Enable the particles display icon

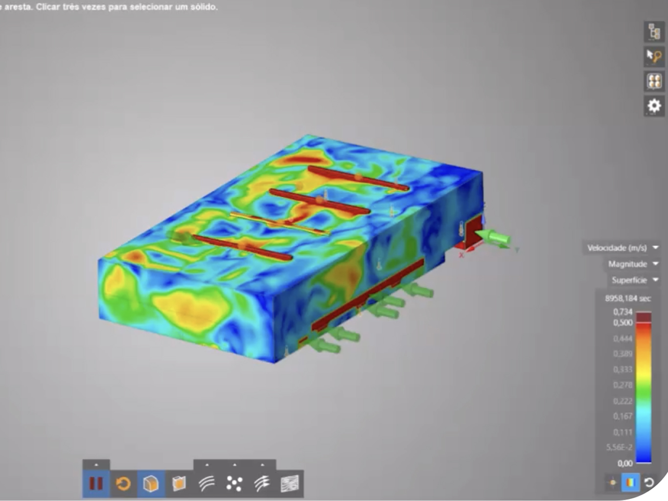[234, 483]
